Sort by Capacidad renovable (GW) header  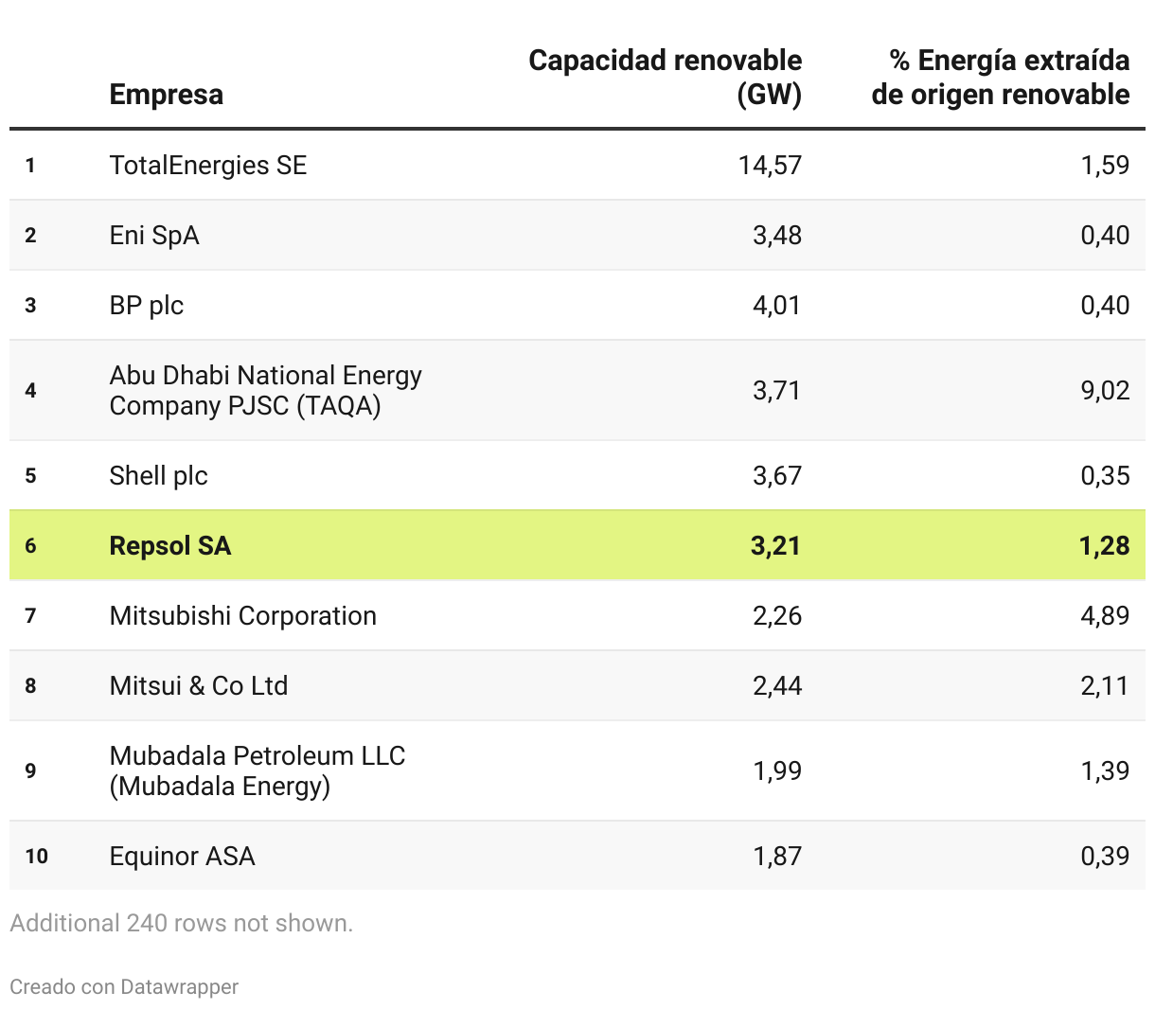665,78
